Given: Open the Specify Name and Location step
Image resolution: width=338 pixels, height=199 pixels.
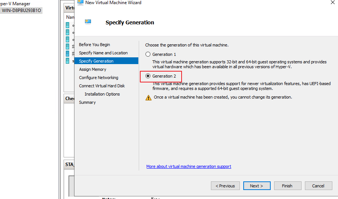Looking at the screenshot, I should point(103,53).
